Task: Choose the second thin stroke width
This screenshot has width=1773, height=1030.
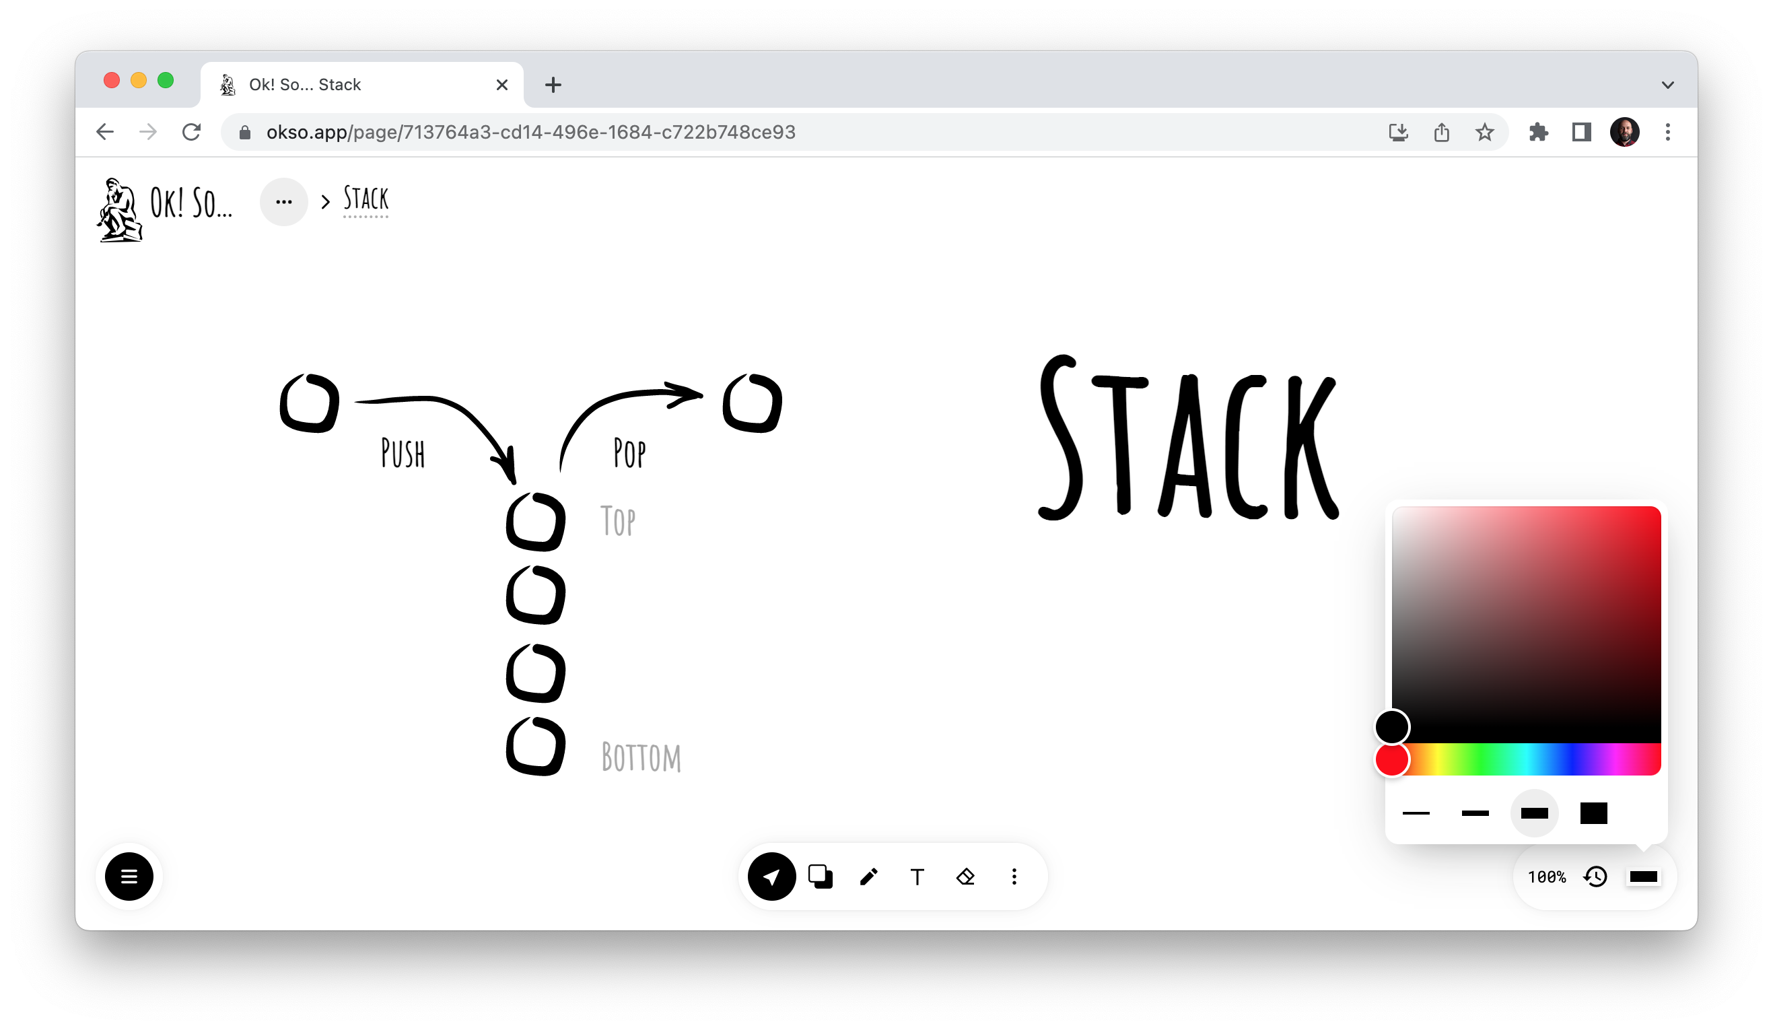Action: tap(1475, 813)
